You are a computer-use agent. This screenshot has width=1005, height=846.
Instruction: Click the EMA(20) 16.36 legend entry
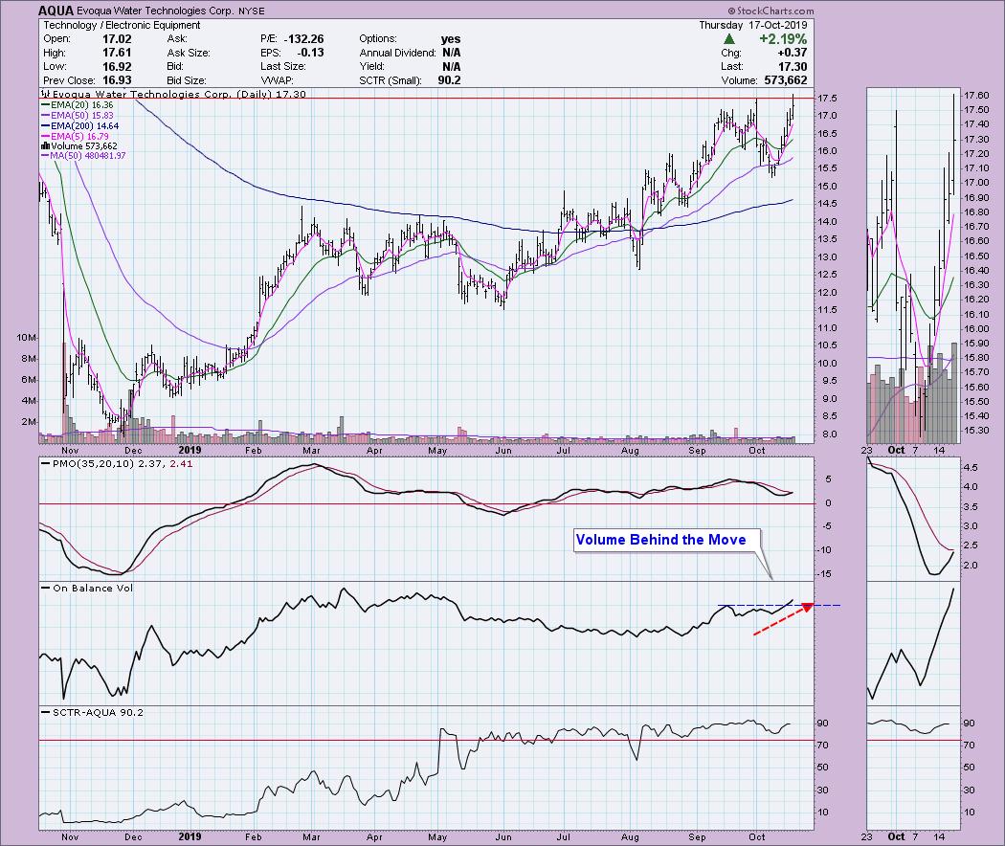tap(78, 105)
